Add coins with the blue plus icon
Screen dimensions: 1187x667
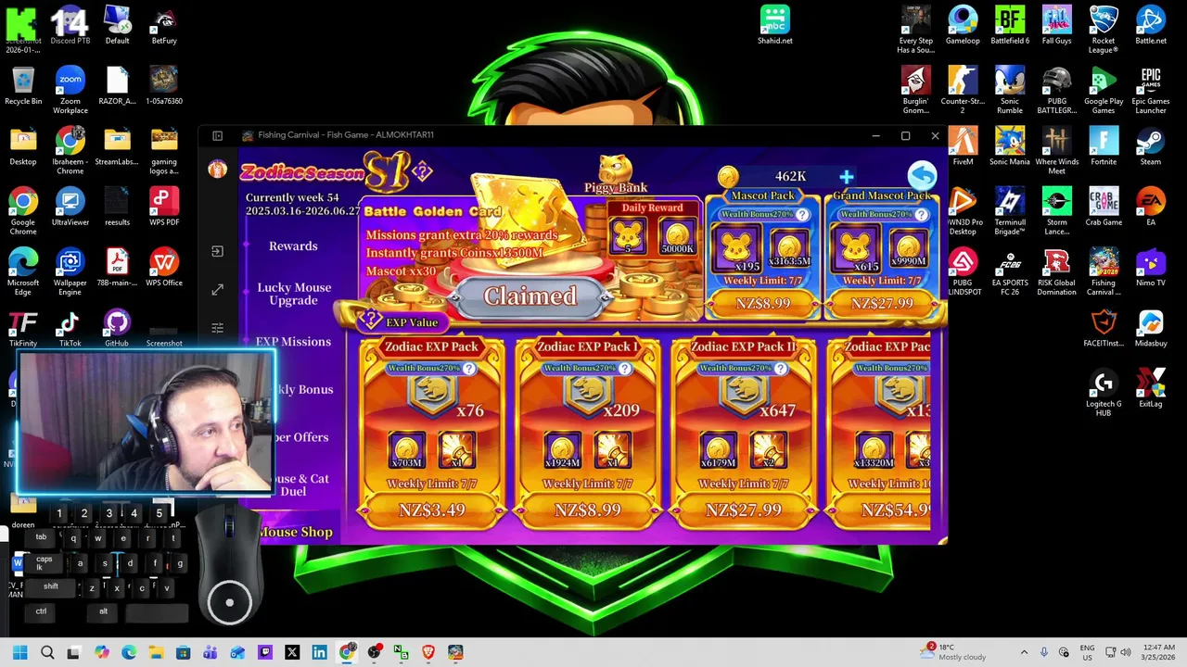point(846,176)
